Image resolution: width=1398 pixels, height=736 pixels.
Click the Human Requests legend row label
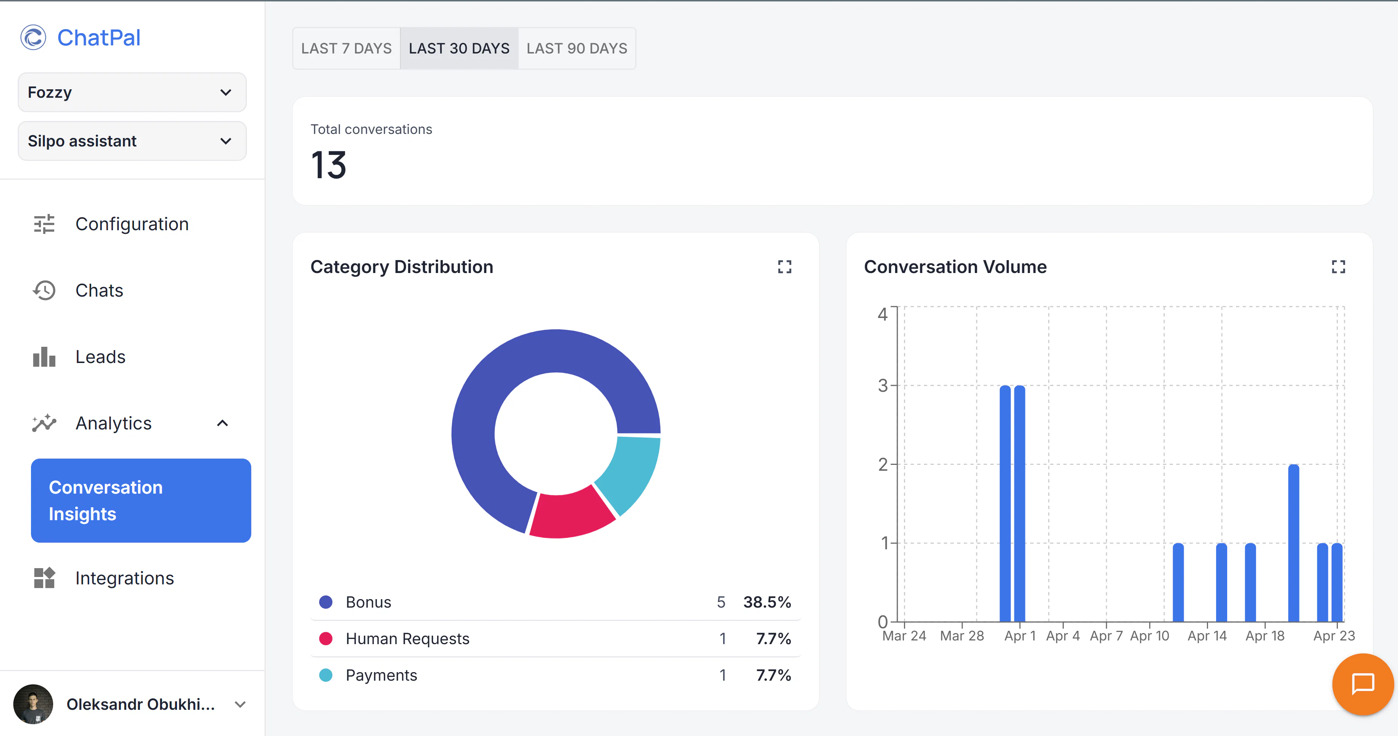point(407,638)
